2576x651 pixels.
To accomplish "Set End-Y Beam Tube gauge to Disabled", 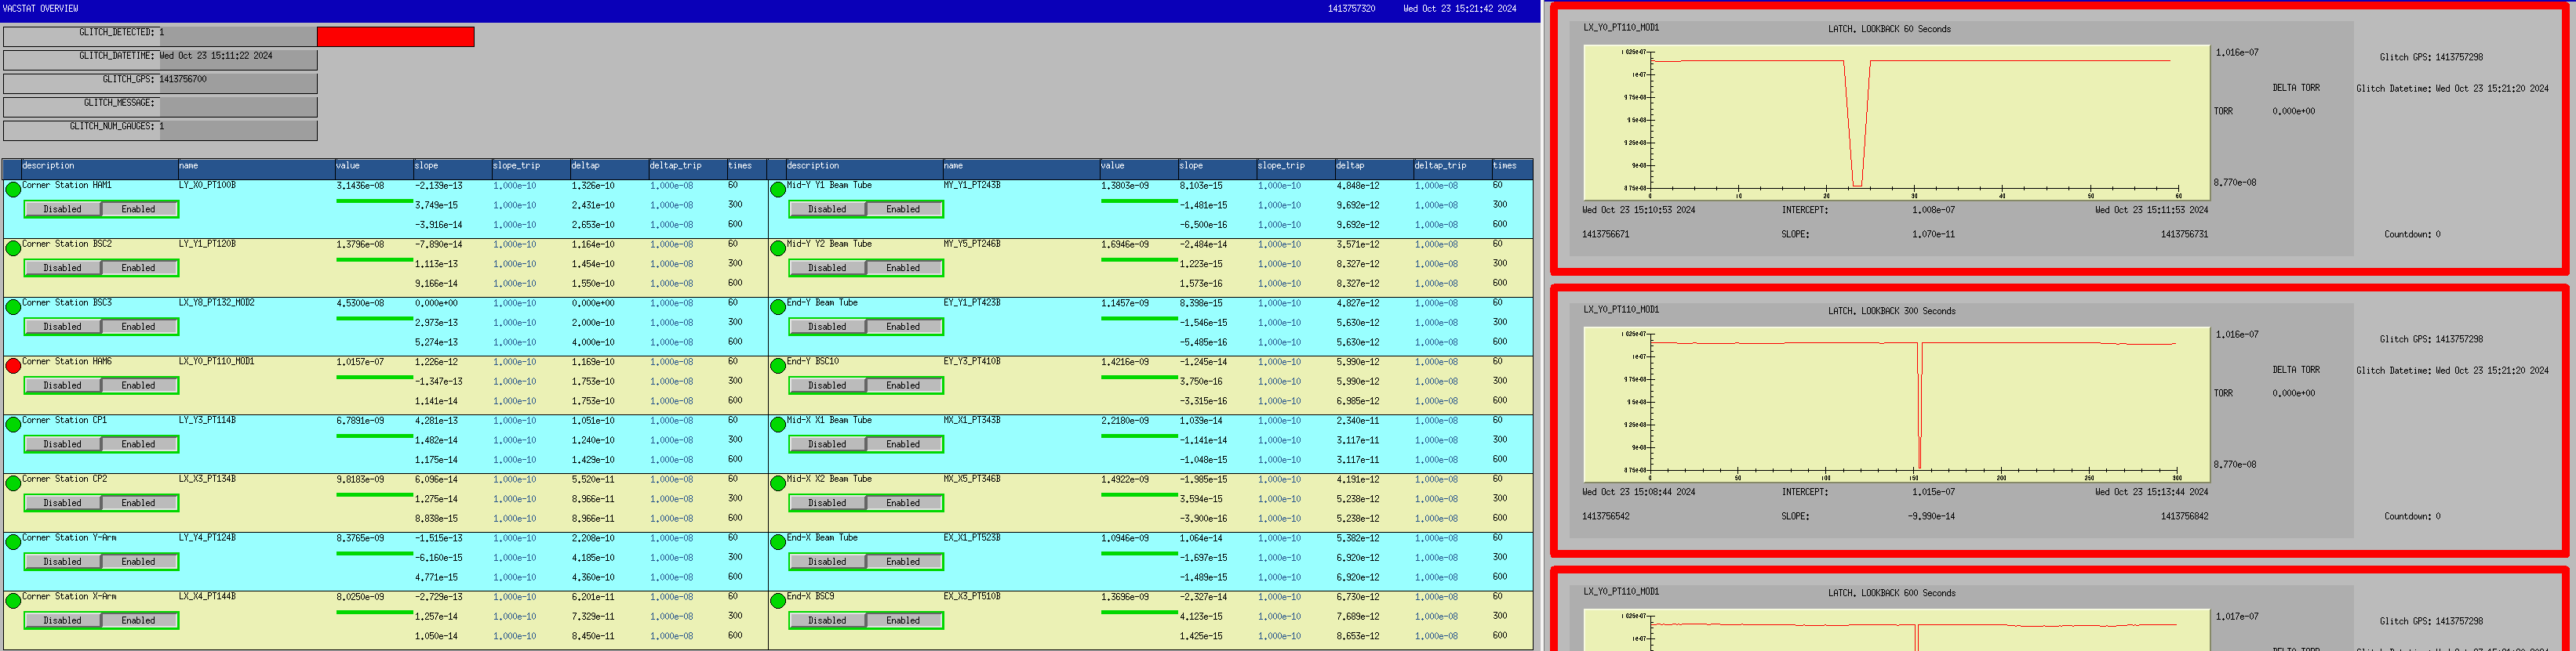I will tap(827, 327).
